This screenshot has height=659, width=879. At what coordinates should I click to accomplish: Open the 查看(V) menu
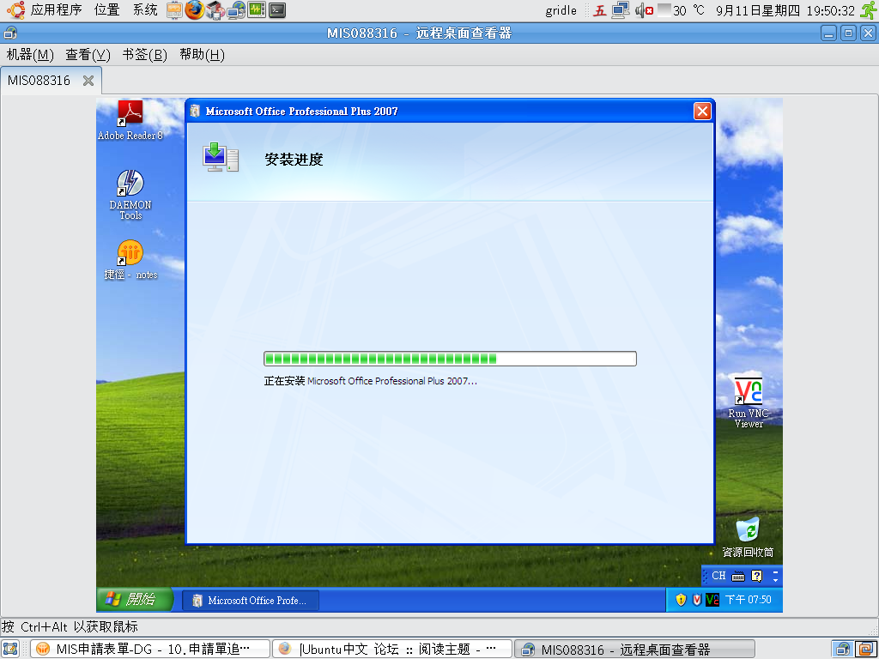(x=88, y=55)
